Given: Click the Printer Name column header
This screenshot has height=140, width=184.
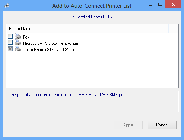Looking at the screenshot, I should [20, 29].
